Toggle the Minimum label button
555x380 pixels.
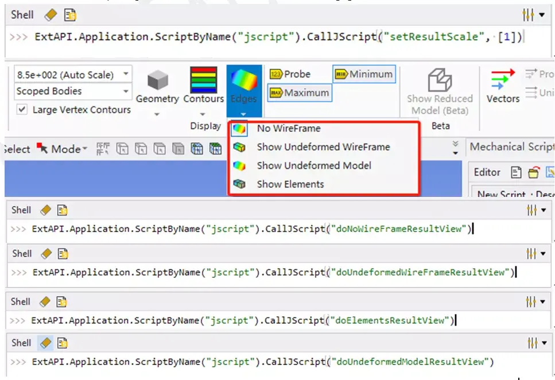click(x=364, y=74)
